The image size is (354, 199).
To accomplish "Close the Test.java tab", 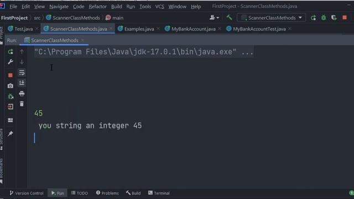I will click(37, 28).
